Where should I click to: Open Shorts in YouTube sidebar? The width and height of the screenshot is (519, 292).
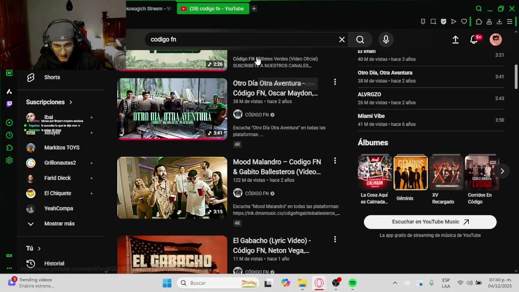52,77
